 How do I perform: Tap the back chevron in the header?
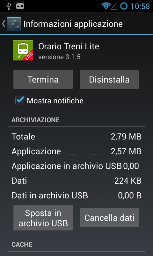4,24
